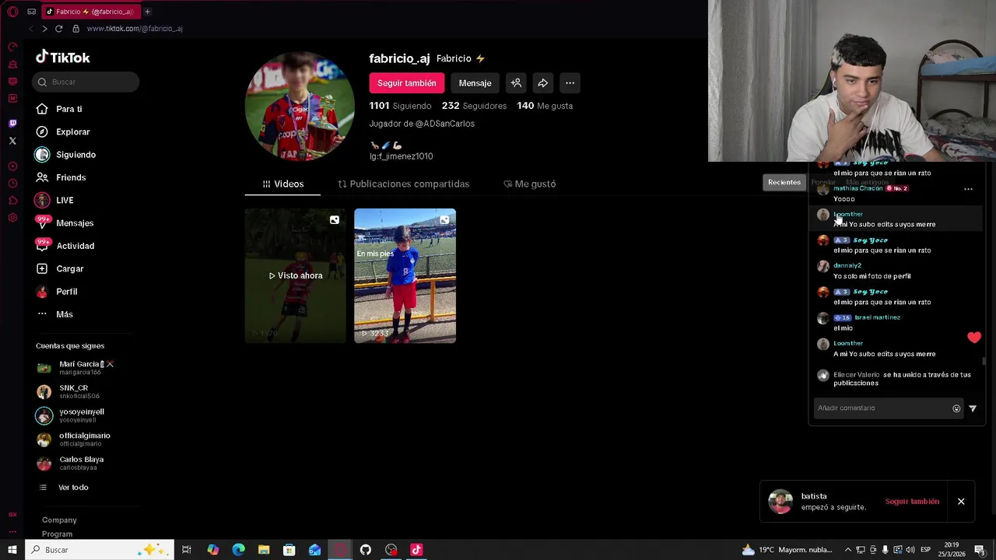Switch to Me gustó tab
Image resolution: width=996 pixels, height=560 pixels.
point(529,184)
